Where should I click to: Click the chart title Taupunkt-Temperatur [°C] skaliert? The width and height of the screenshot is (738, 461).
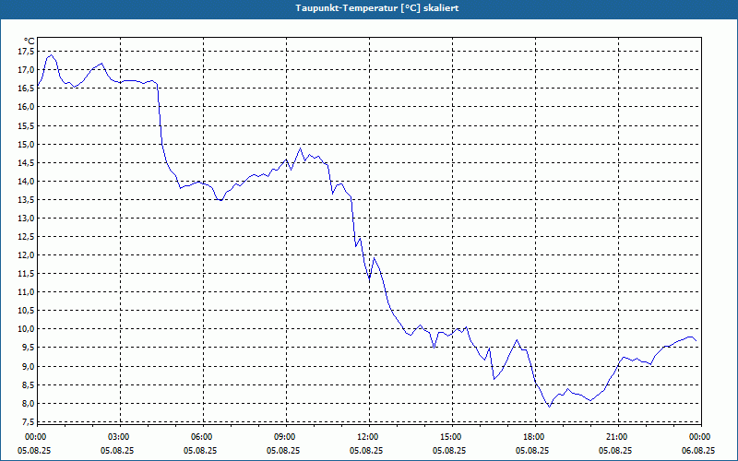tap(377, 8)
